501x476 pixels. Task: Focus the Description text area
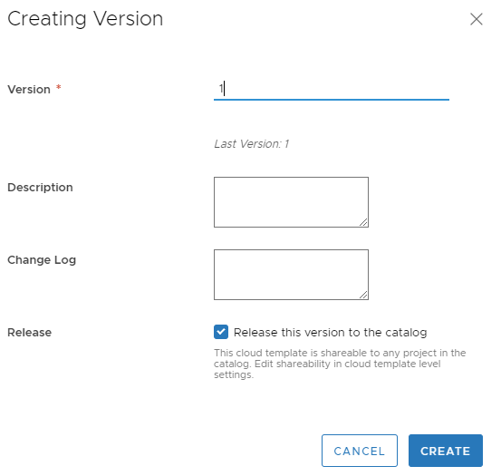291,202
